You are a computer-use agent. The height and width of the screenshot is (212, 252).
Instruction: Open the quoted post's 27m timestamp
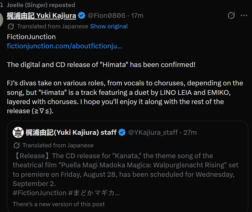tap(190, 132)
